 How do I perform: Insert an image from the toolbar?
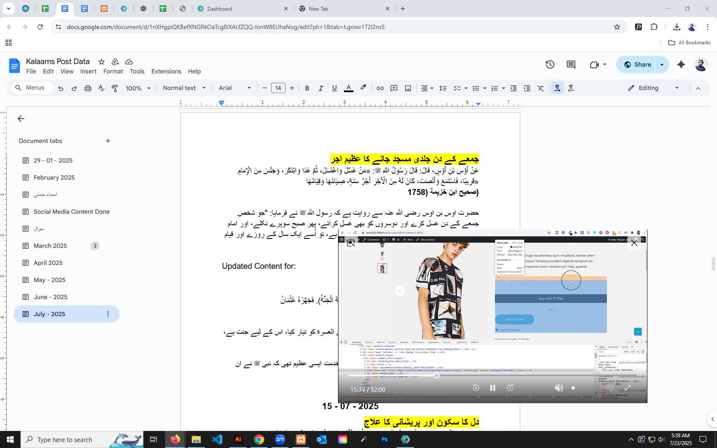(x=408, y=88)
